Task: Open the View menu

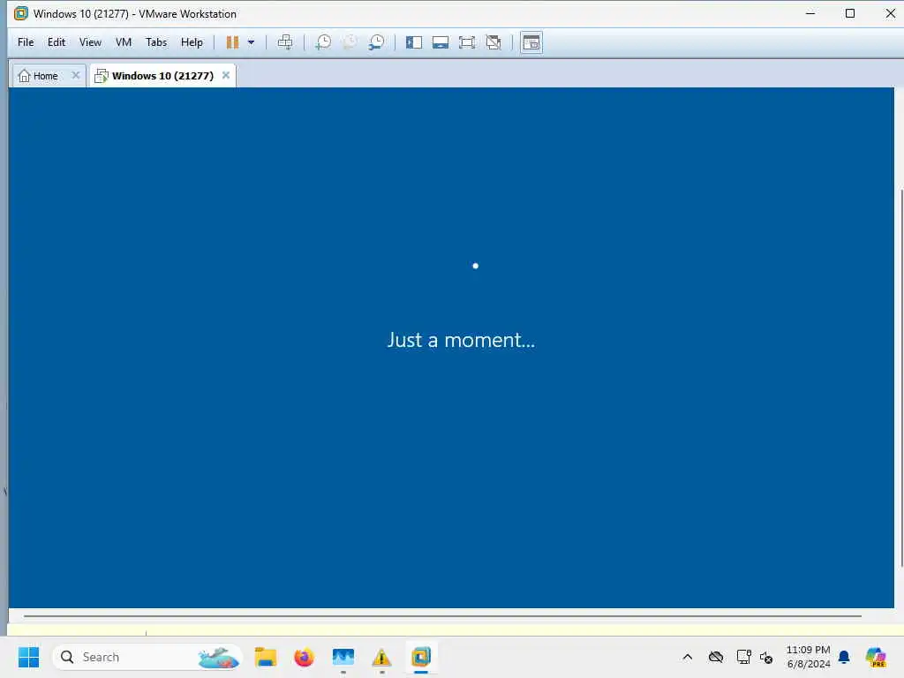Action: 90,42
